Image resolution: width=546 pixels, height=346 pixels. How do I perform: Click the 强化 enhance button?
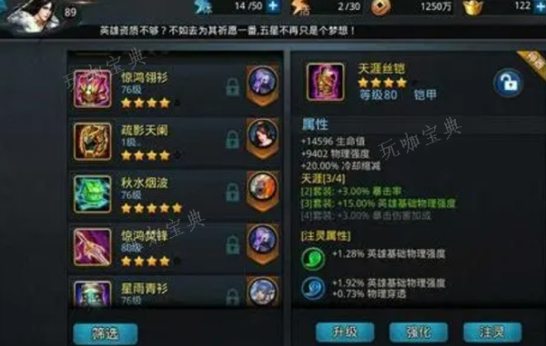click(419, 332)
